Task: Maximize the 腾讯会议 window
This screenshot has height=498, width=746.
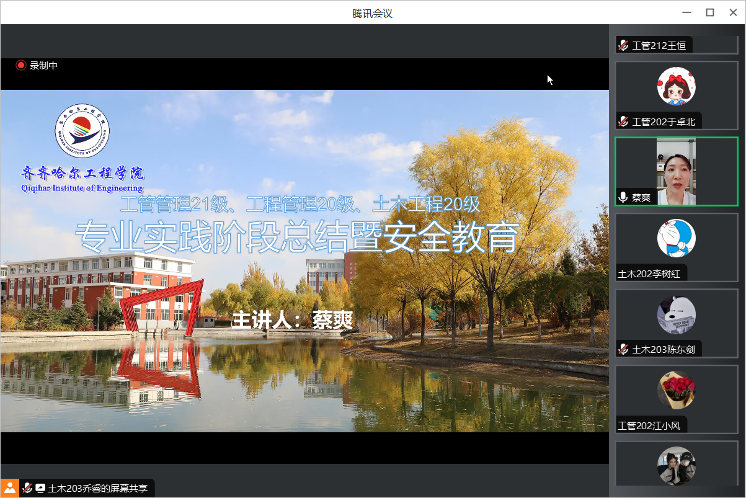Action: [710, 12]
